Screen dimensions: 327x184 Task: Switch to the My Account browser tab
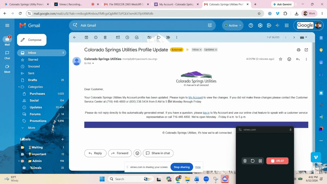tap(177, 4)
